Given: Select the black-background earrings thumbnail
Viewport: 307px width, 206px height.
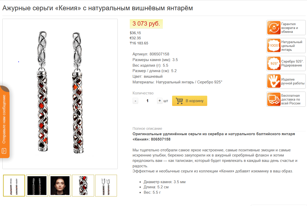Looking at the screenshot, I should pos(37,186).
